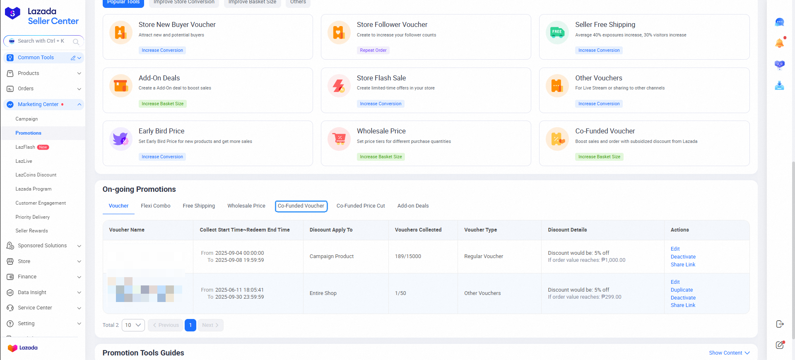The height and width of the screenshot is (360, 795).
Task: Expand the Products menu chevron
Action: pyautogui.click(x=79, y=73)
